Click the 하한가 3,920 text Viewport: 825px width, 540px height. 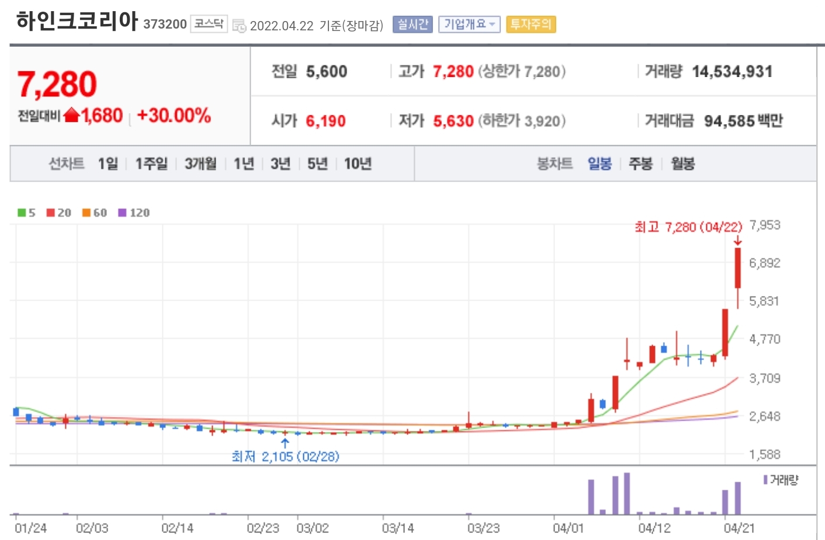click(522, 121)
